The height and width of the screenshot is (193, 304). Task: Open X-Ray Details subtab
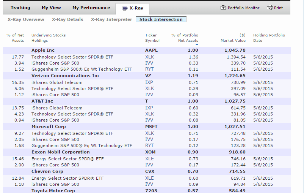point(67,19)
